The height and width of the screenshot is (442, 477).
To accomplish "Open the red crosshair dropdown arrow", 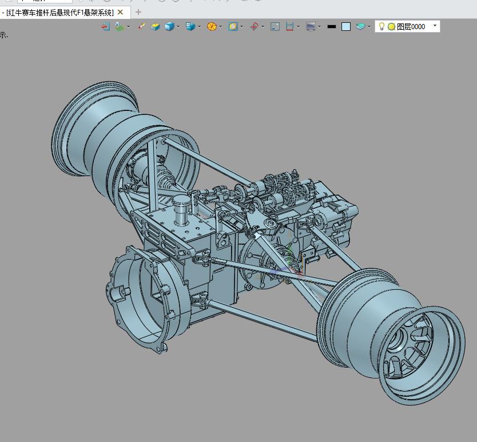I will [x=263, y=27].
